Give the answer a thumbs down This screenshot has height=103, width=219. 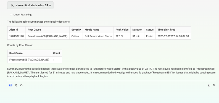point(214,85)
